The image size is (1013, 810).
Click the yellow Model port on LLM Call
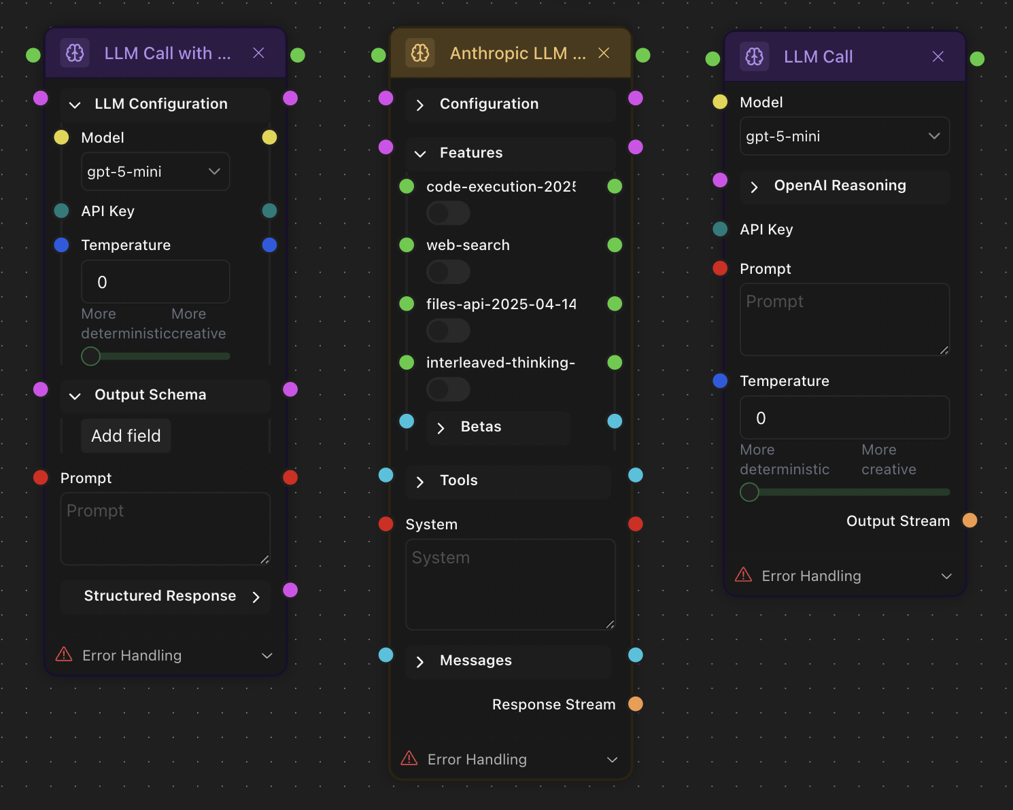pos(720,102)
